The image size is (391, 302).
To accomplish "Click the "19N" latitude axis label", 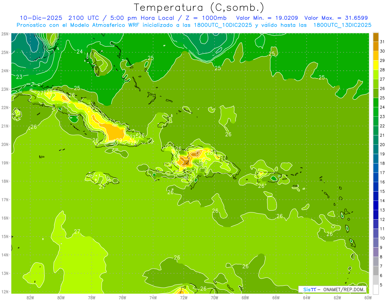I will [5, 163].
